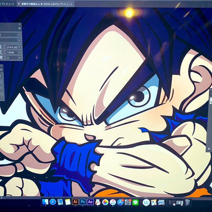Open the 100% scale dropdown arrow
Viewport: 212px width, 212px height.
coord(19,52)
